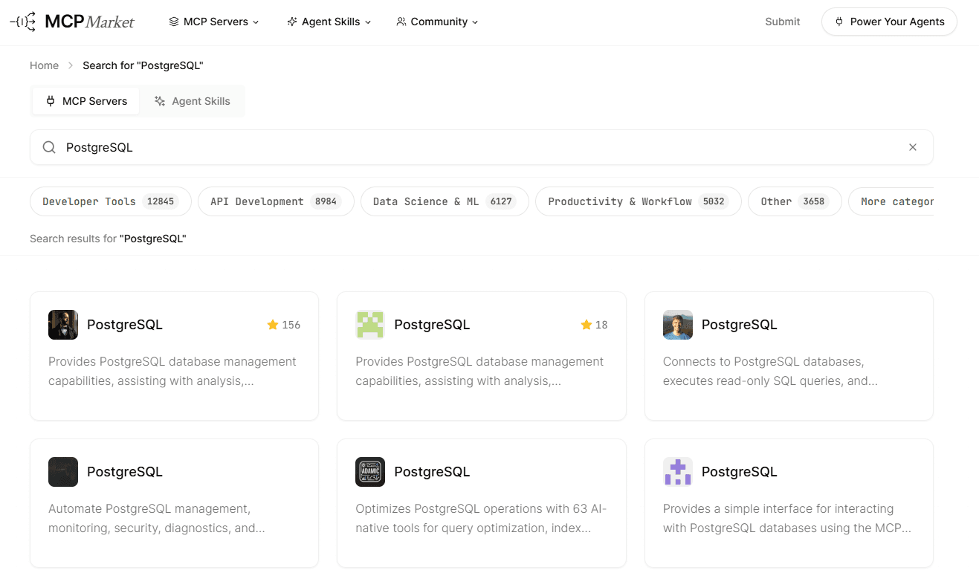Expand the MCP Servers navigation dropdown
979x573 pixels.
214,22
